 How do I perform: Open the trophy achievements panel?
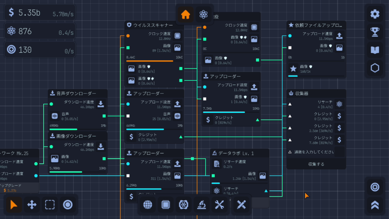(375, 32)
